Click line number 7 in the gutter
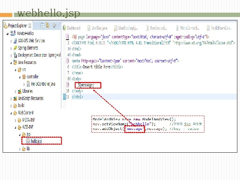 (x=68, y=73)
